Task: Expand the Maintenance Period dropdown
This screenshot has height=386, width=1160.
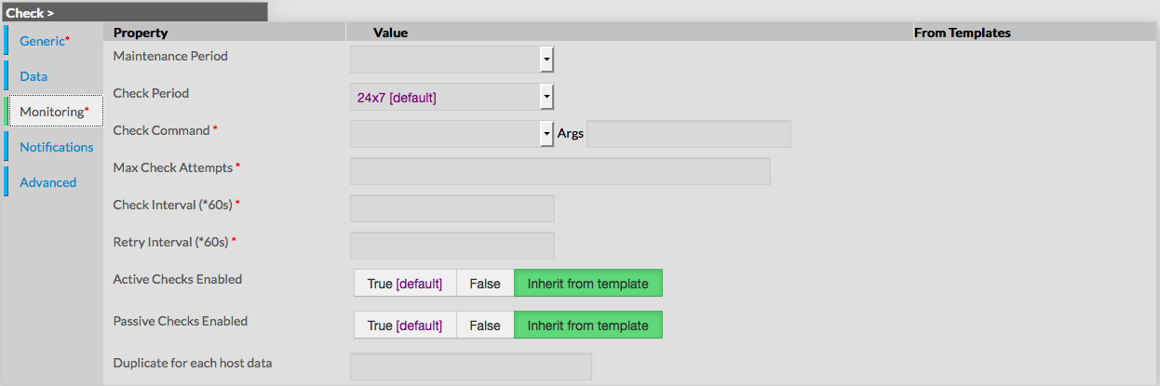Action: point(452,60)
